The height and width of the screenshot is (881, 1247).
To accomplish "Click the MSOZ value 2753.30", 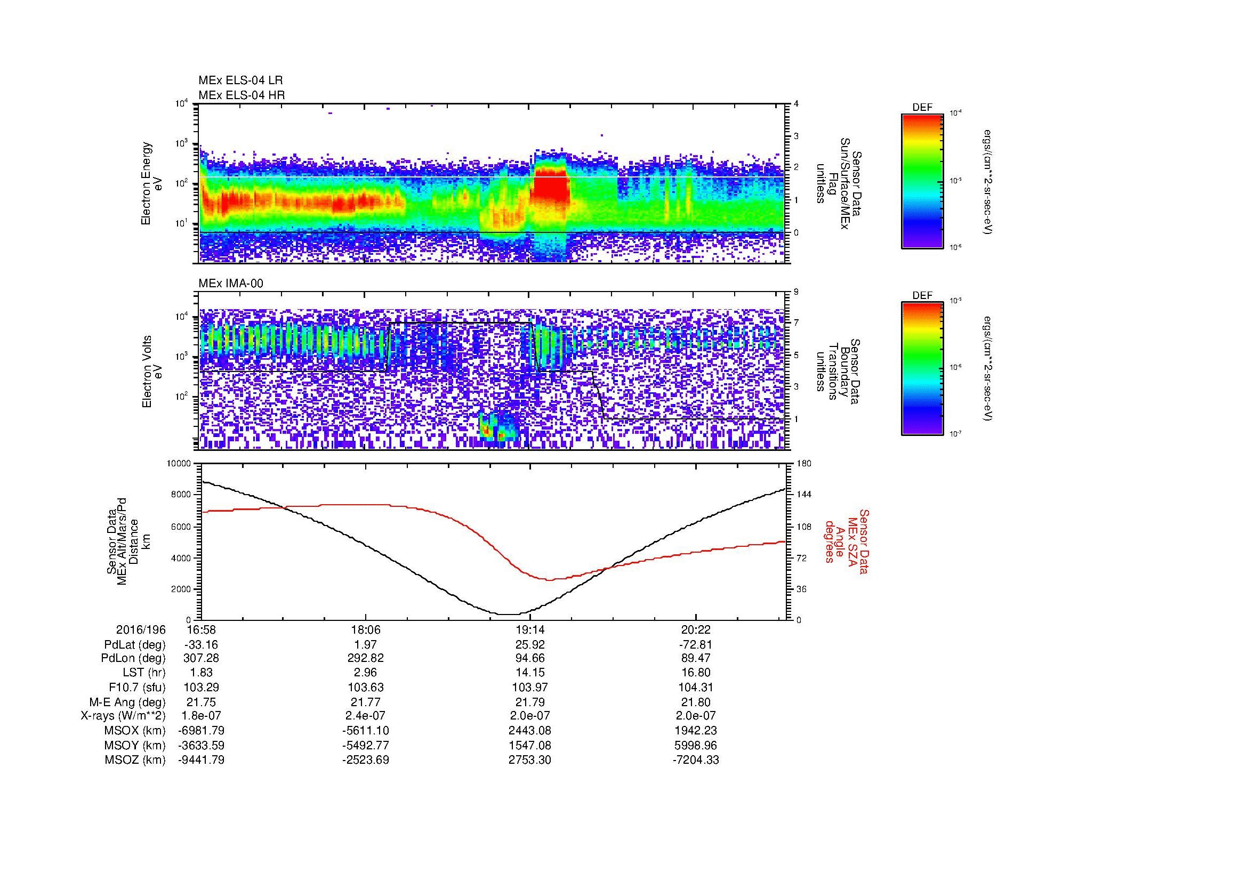I will click(x=530, y=760).
